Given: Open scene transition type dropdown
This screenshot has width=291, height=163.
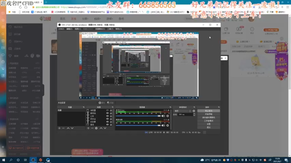Looking at the screenshot, I should [x=183, y=111].
